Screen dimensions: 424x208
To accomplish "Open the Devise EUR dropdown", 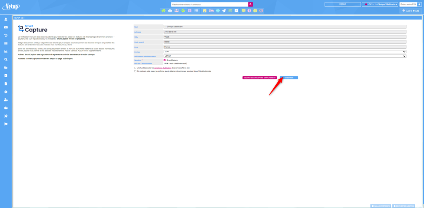I will click(284, 52).
